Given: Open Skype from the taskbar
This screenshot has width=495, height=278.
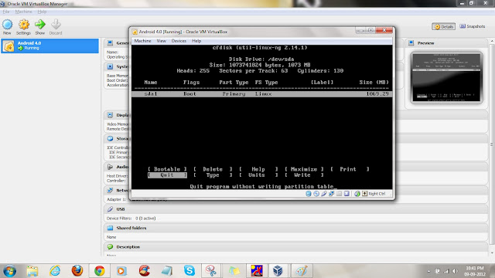Looking at the screenshot, I should (x=189, y=271).
